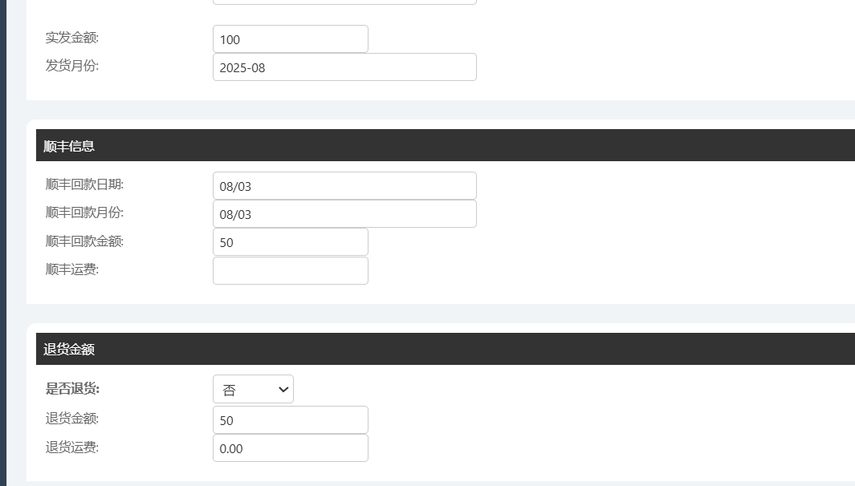
Task: Click the 实发金额 text label
Action: pyautogui.click(x=72, y=37)
